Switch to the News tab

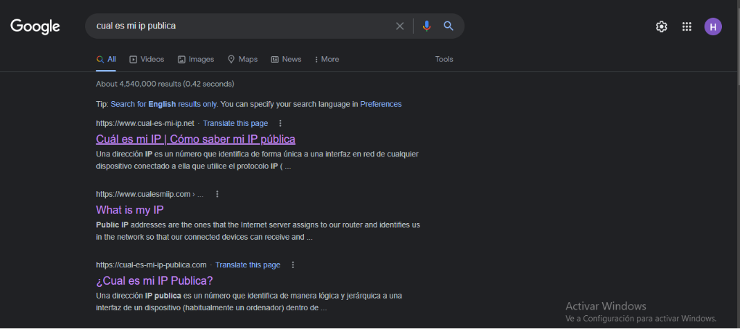[286, 60]
